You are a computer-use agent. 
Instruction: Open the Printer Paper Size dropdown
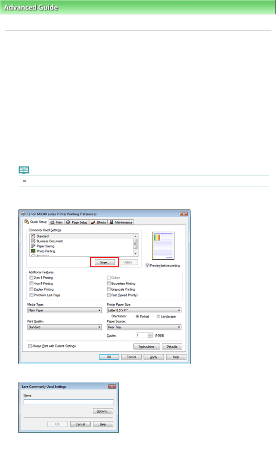pyautogui.click(x=144, y=310)
